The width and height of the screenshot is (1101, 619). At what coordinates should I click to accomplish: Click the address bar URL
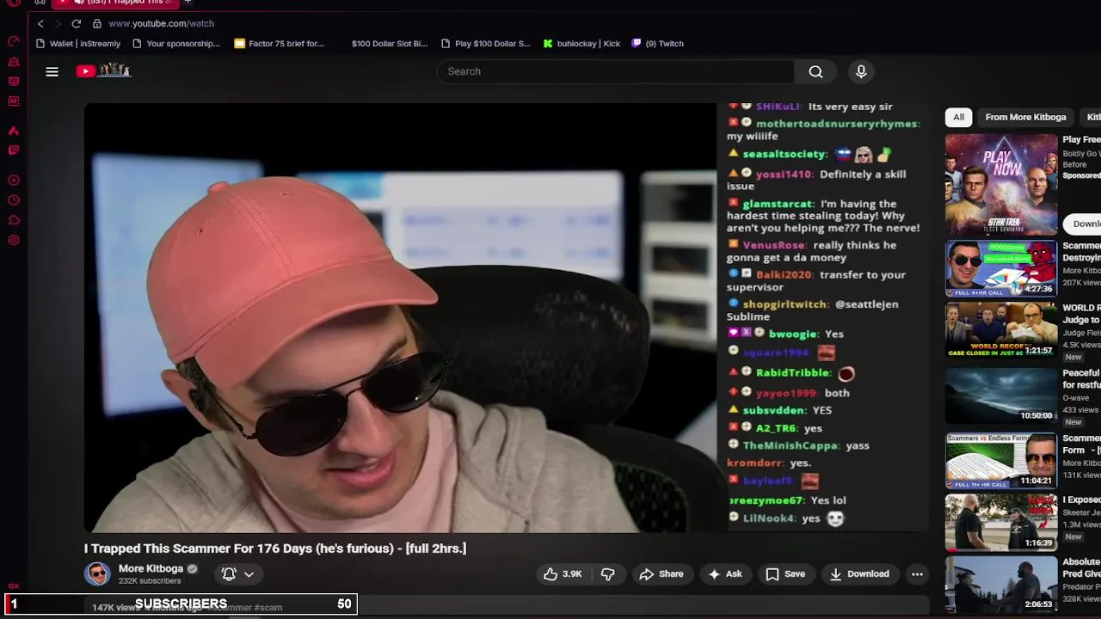(x=162, y=23)
